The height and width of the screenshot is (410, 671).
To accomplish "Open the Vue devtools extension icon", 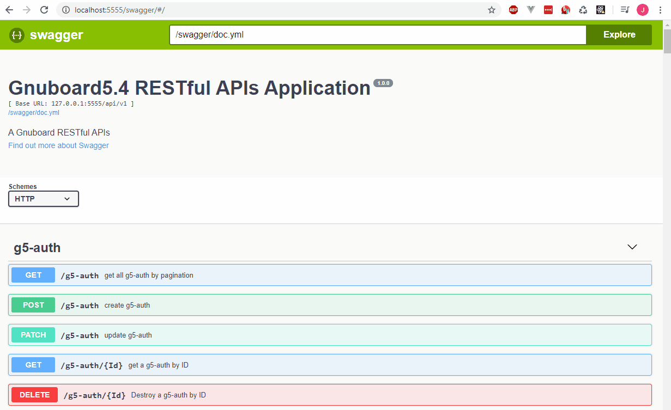I will tap(531, 10).
